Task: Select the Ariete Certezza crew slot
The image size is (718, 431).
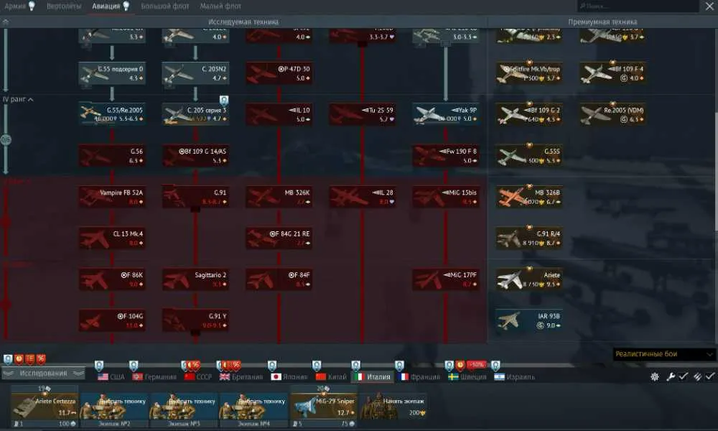Action: tap(45, 407)
